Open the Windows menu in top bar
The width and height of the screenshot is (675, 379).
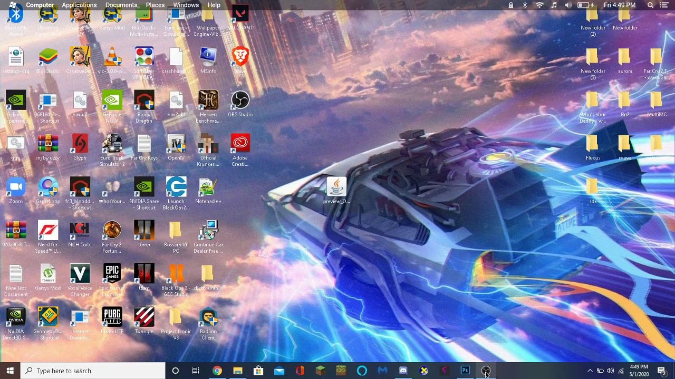[x=186, y=5]
